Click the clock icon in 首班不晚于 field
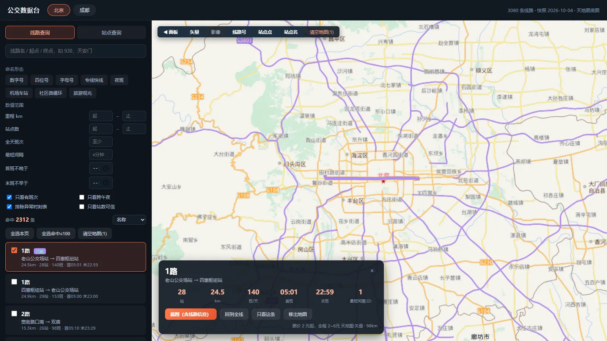 [x=106, y=168]
